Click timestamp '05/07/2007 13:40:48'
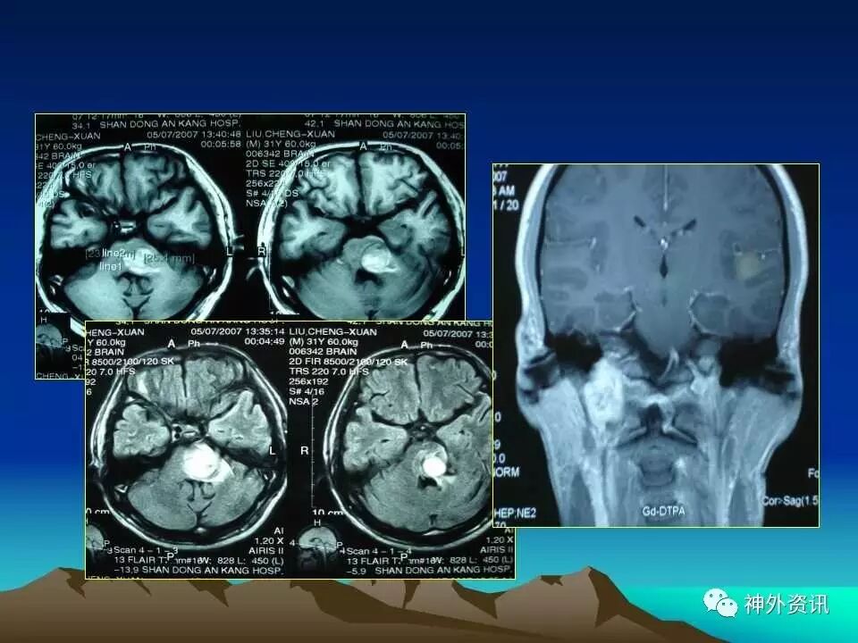Viewport: 858px width, 643px height. 194,135
